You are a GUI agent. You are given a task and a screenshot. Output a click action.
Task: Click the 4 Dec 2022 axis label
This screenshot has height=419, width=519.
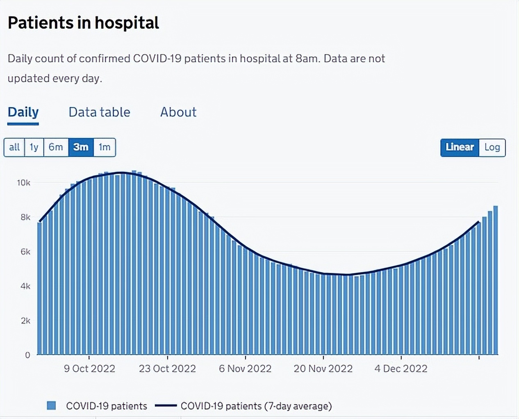click(x=401, y=369)
